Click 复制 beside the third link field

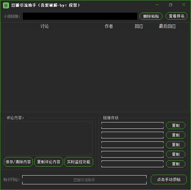pyautogui.click(x=176, y=145)
